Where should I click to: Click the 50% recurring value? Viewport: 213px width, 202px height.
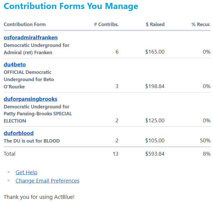tap(205, 141)
